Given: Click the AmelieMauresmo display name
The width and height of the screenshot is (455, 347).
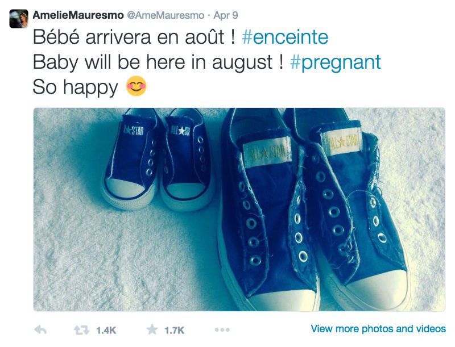Looking at the screenshot, I should pyautogui.click(x=78, y=15).
